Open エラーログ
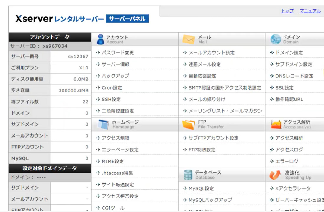The height and width of the screenshot is (212, 324). tap(287, 161)
